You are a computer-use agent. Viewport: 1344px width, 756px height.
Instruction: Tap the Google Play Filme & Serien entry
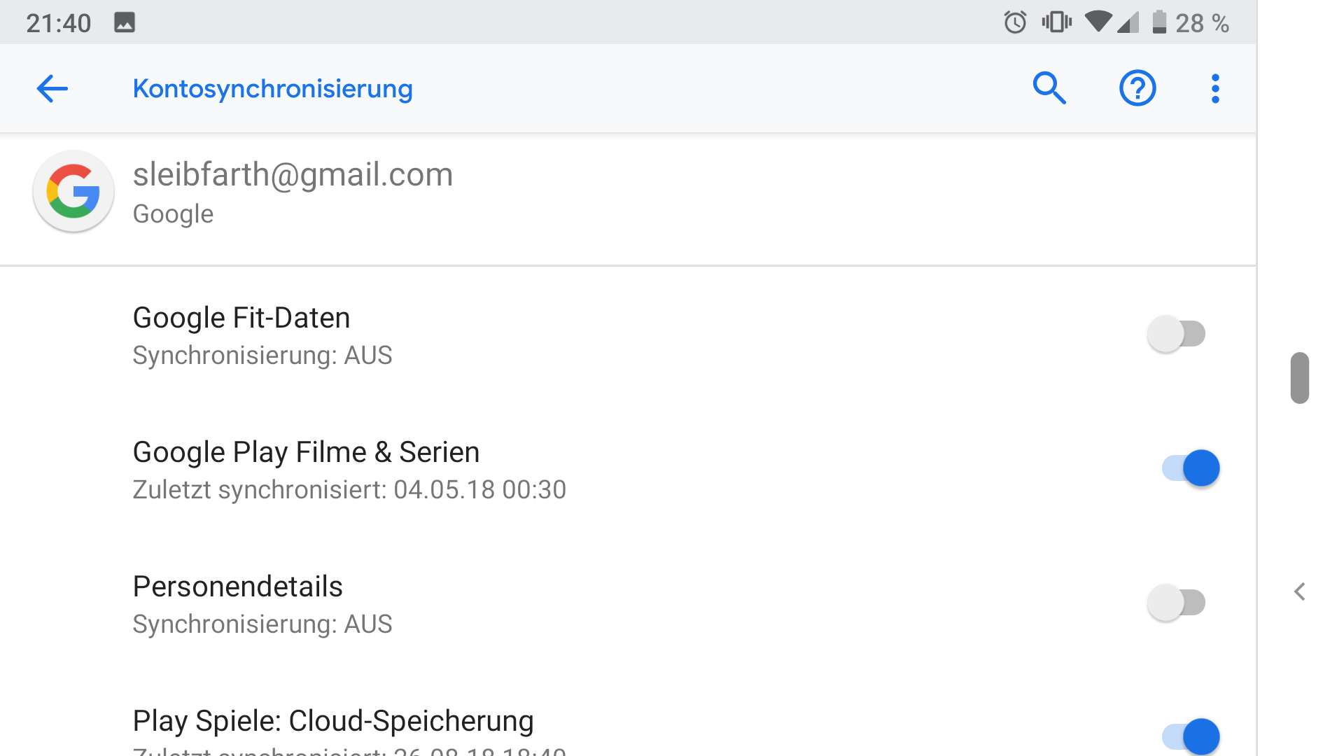628,470
